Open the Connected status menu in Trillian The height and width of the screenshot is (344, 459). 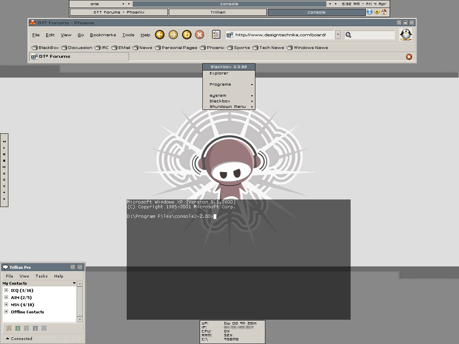(x=19, y=338)
